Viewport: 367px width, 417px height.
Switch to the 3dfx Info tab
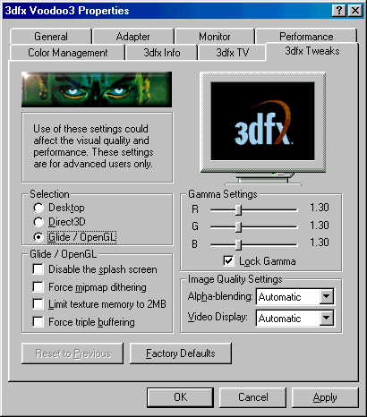161,53
